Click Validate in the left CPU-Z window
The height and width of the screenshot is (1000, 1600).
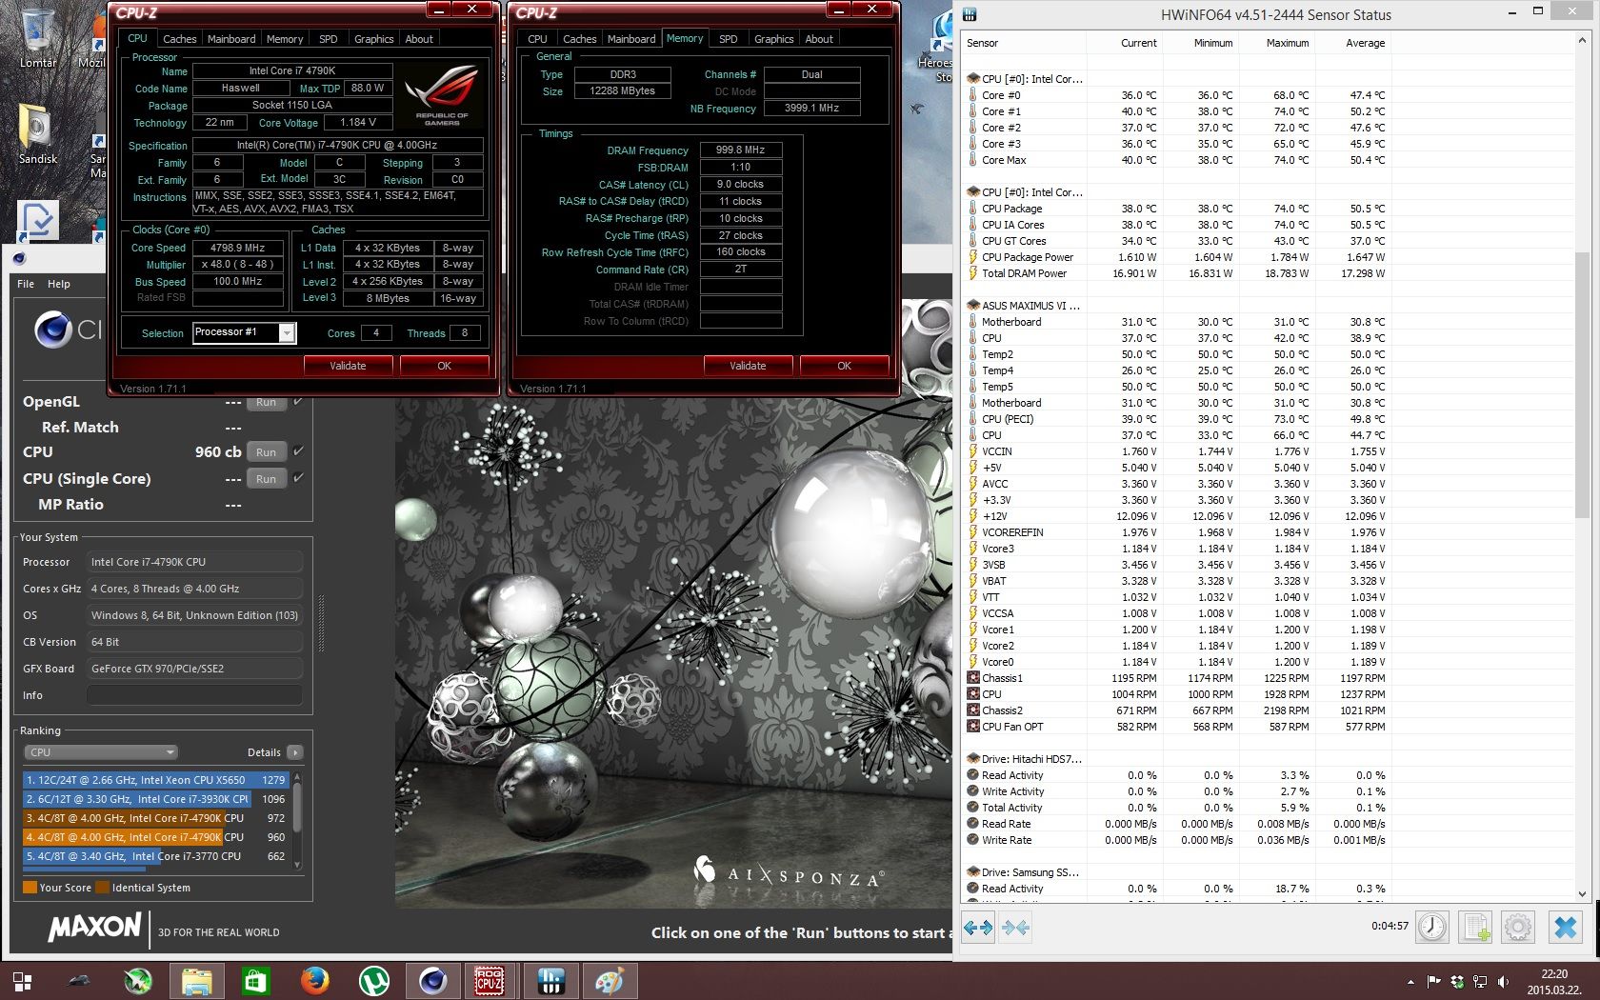tap(348, 366)
